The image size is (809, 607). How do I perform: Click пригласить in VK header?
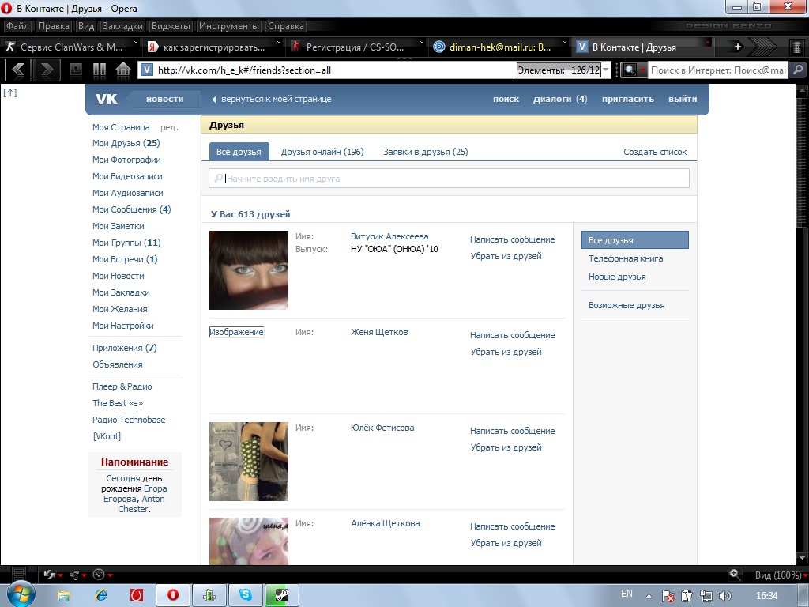tap(628, 99)
